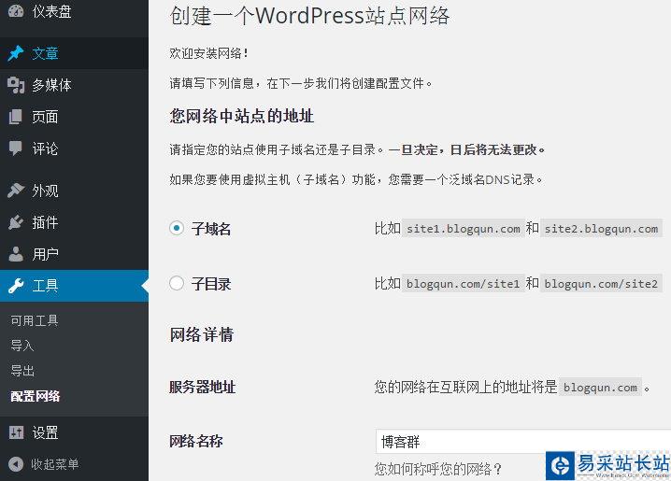Open the 导出 submenu link
This screenshot has width=671, height=481.
(x=22, y=370)
